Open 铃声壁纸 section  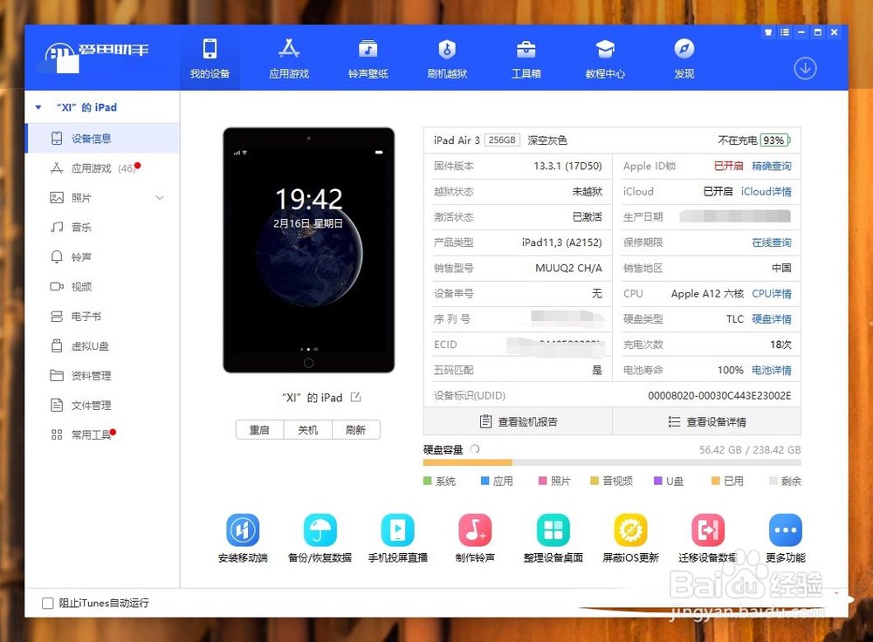pyautogui.click(x=368, y=58)
